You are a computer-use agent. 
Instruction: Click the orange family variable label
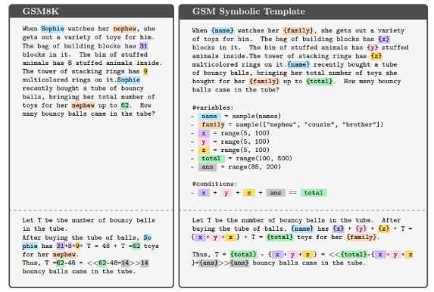tap(211, 125)
